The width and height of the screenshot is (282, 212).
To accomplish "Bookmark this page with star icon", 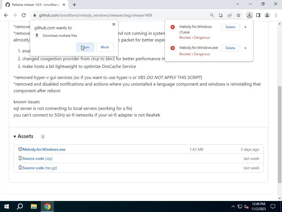I will pos(238,15).
